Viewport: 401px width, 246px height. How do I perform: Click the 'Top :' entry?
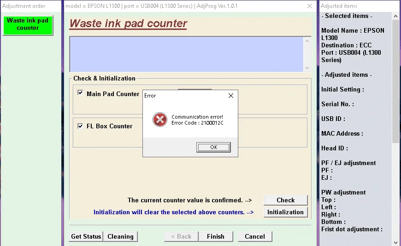pyautogui.click(x=328, y=200)
